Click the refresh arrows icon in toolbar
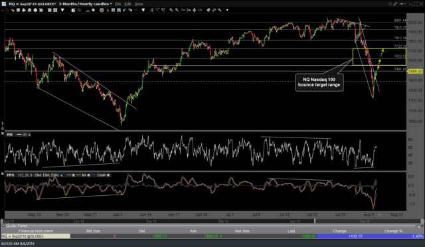 tap(214, 10)
